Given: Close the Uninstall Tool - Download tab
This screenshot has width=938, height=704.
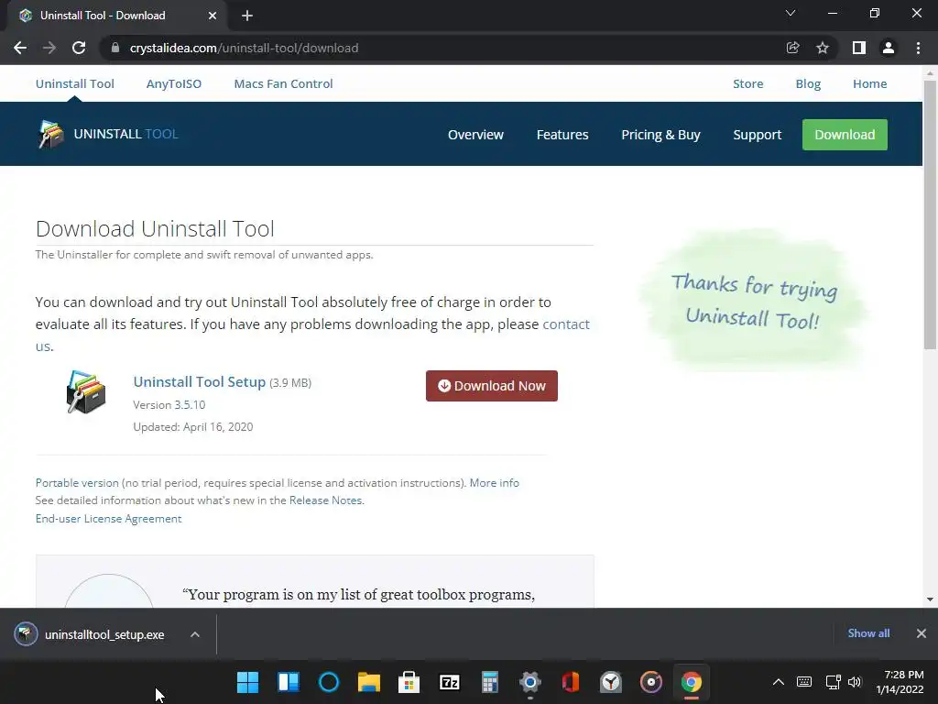Looking at the screenshot, I should (213, 16).
